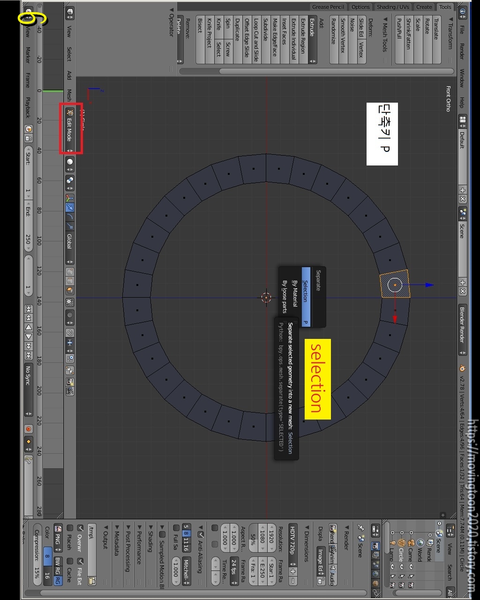Image resolution: width=480 pixels, height=600 pixels.
Task: Select edge select mode icon
Action: tap(70, 281)
